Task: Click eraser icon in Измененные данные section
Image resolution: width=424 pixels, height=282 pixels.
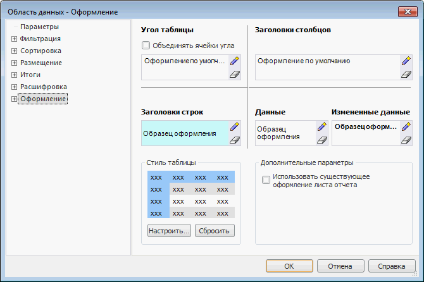Action: 407,140
